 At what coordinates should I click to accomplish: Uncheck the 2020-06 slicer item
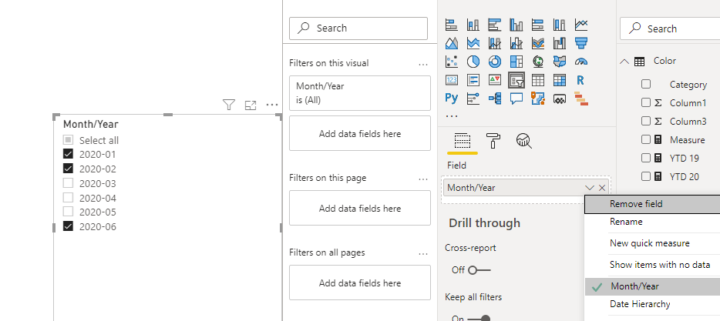pos(68,226)
